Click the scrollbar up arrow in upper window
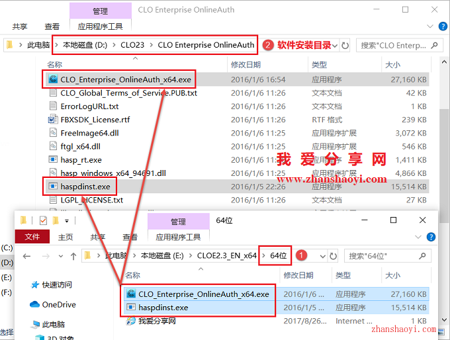The height and width of the screenshot is (340, 450). (x=444, y=62)
